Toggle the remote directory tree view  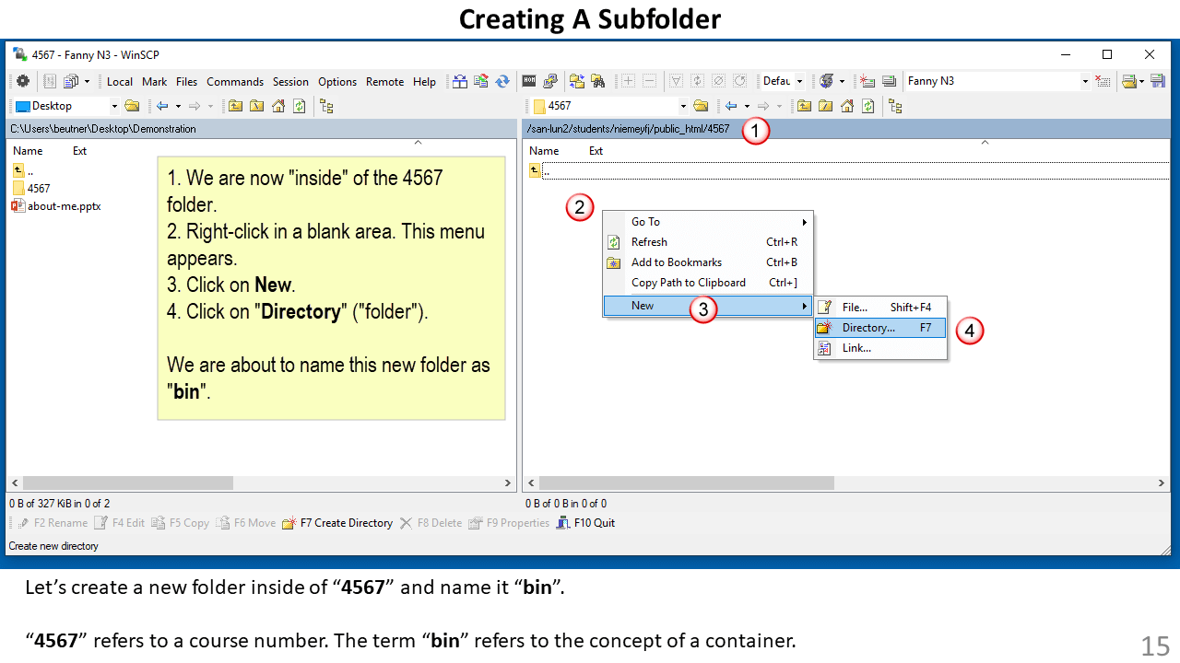point(895,106)
